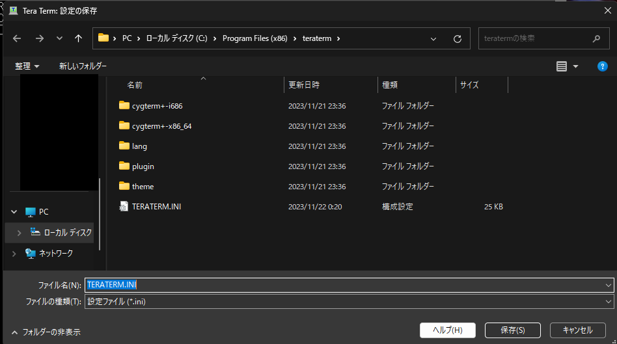Select ローカル ディスク (C:) in breadcrumb
The width and height of the screenshot is (617, 344).
[176, 38]
